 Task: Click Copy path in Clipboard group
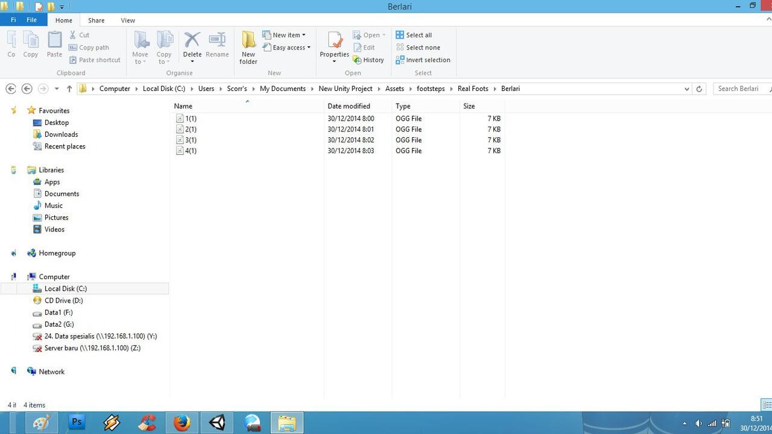point(89,48)
